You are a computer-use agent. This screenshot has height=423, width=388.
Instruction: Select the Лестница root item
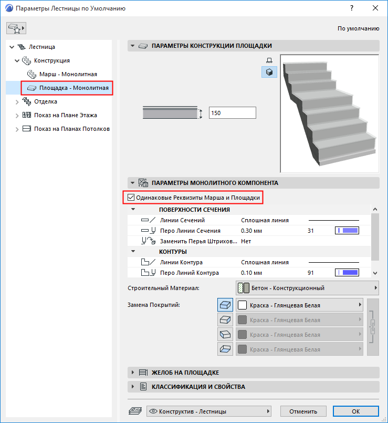(42, 47)
